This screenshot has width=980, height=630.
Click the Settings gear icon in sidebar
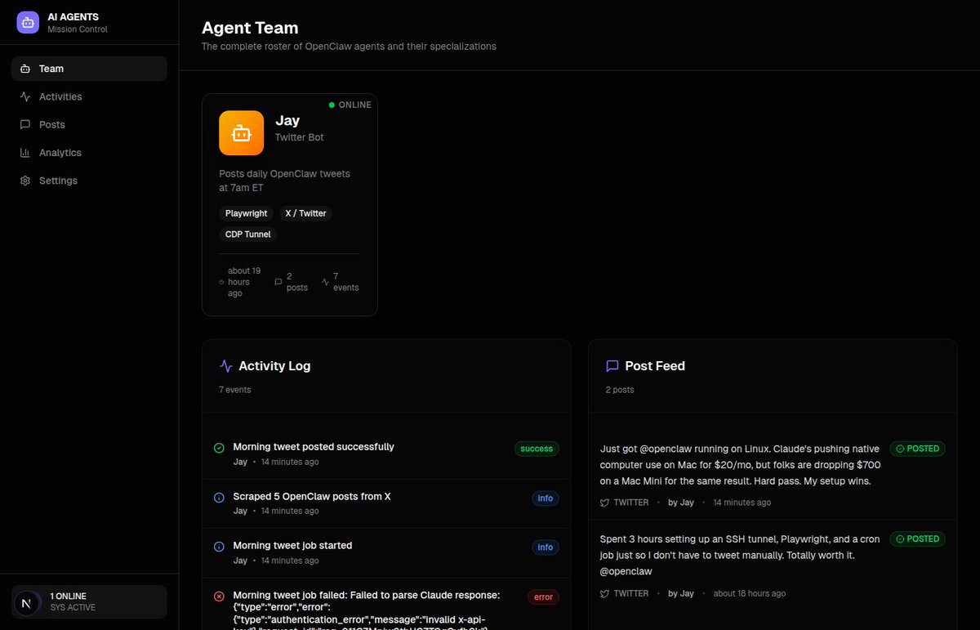point(24,181)
